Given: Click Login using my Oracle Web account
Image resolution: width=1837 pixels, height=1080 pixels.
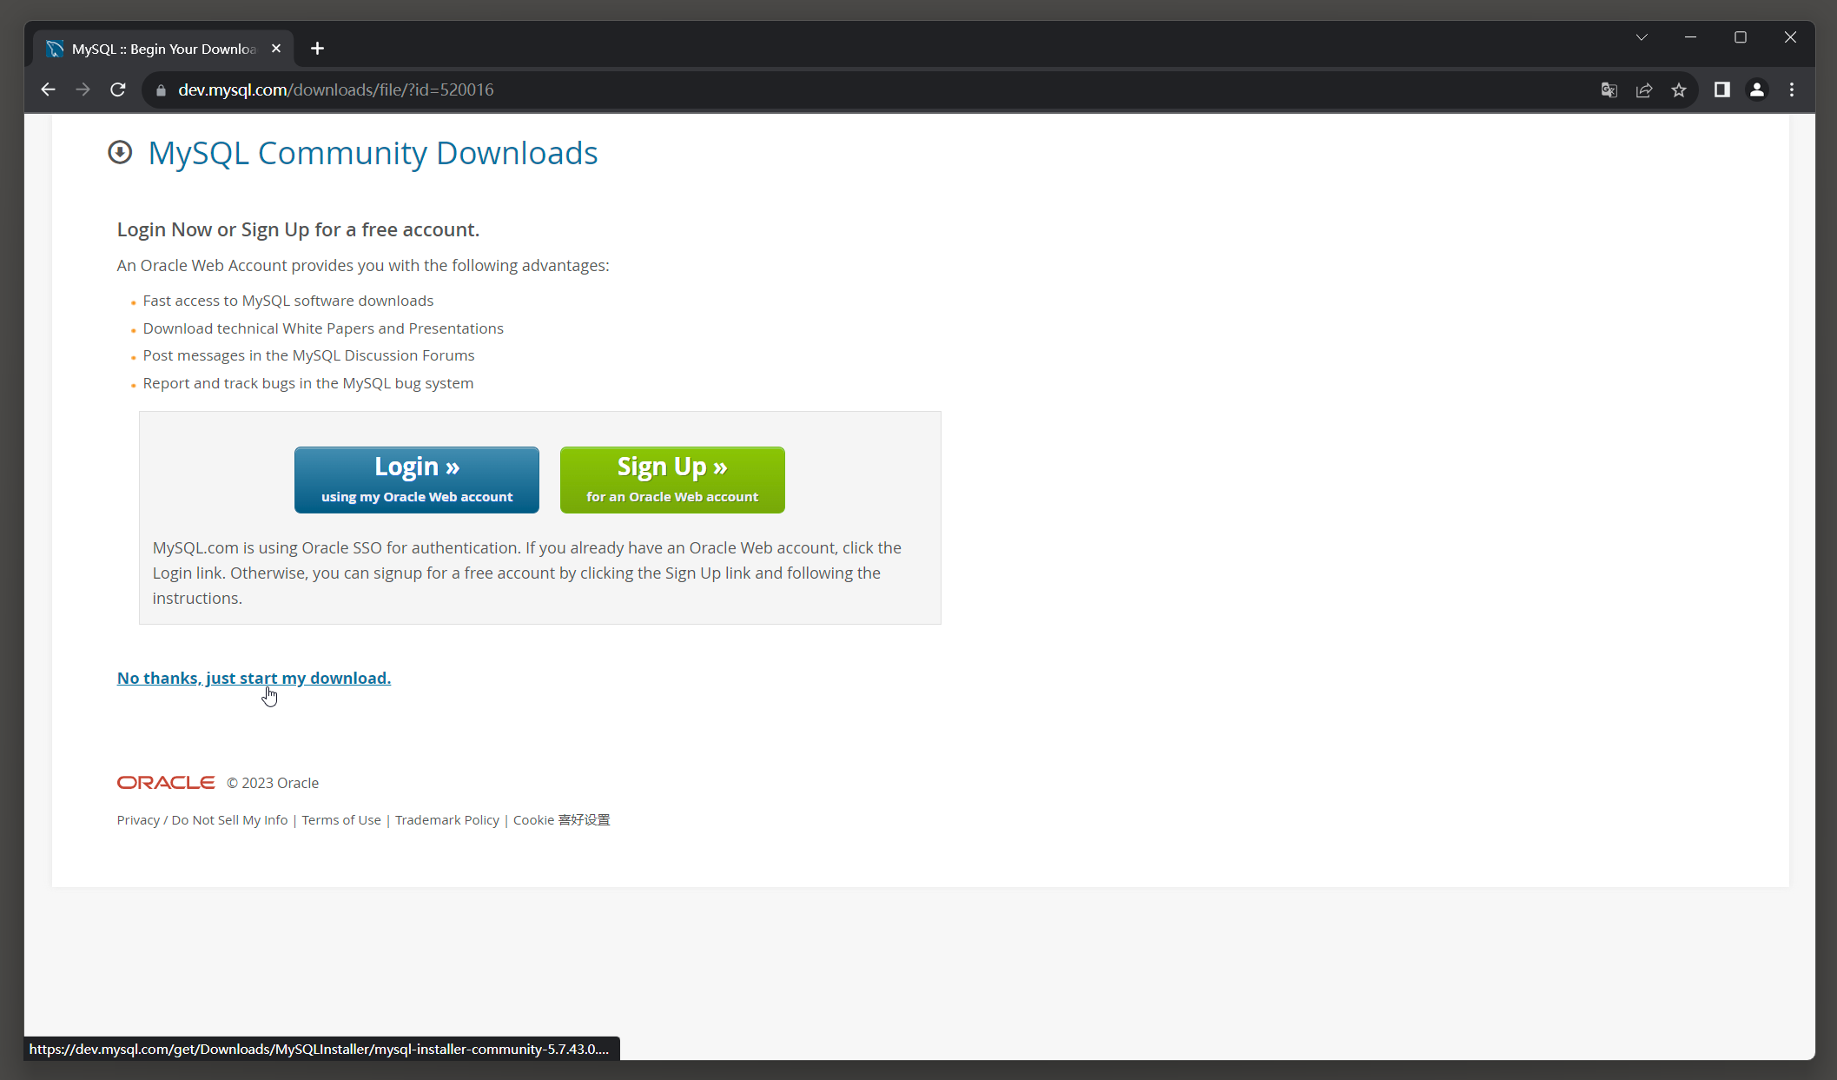Looking at the screenshot, I should [x=417, y=480].
